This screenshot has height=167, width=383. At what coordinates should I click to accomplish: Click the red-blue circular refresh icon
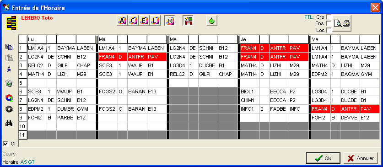tap(9, 98)
